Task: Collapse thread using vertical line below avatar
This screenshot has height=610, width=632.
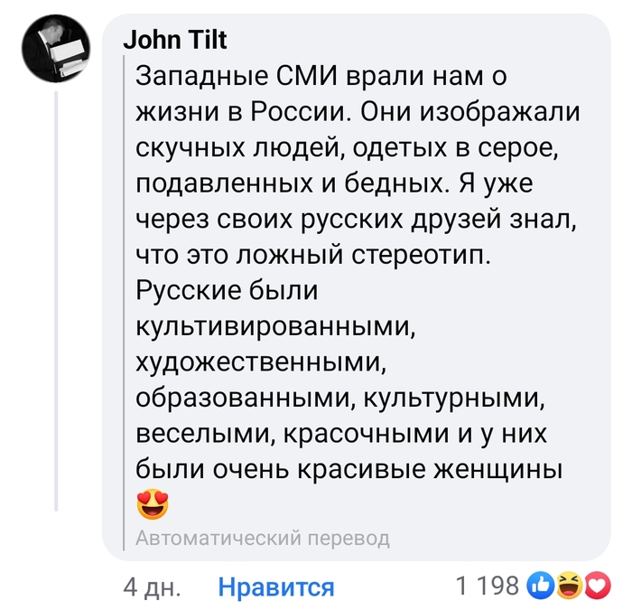Action: point(57,298)
